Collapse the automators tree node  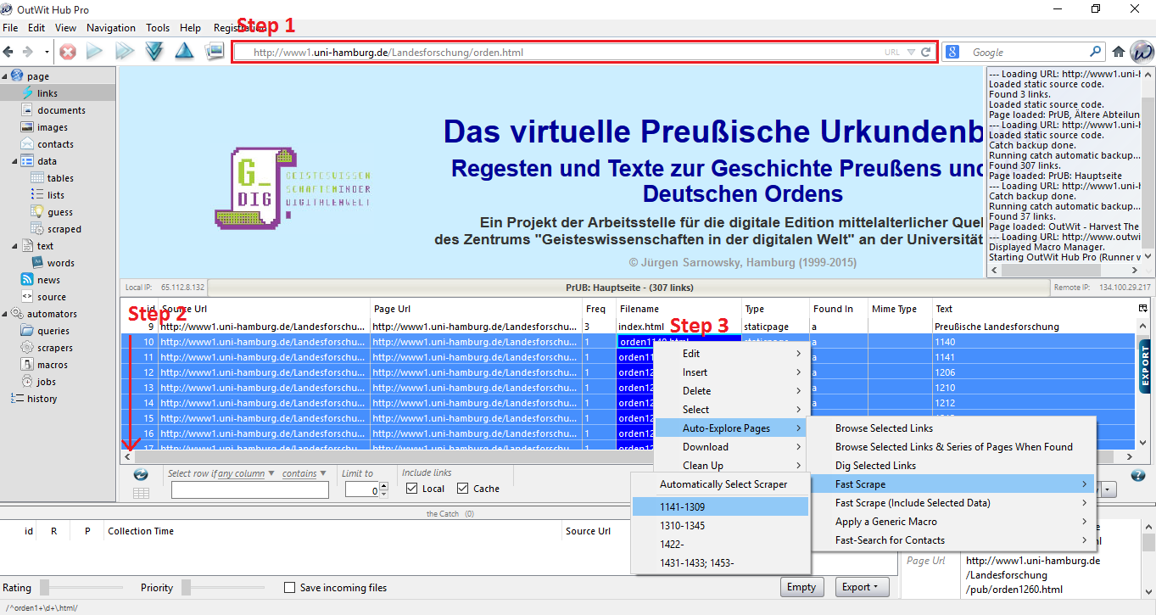pyautogui.click(x=5, y=314)
